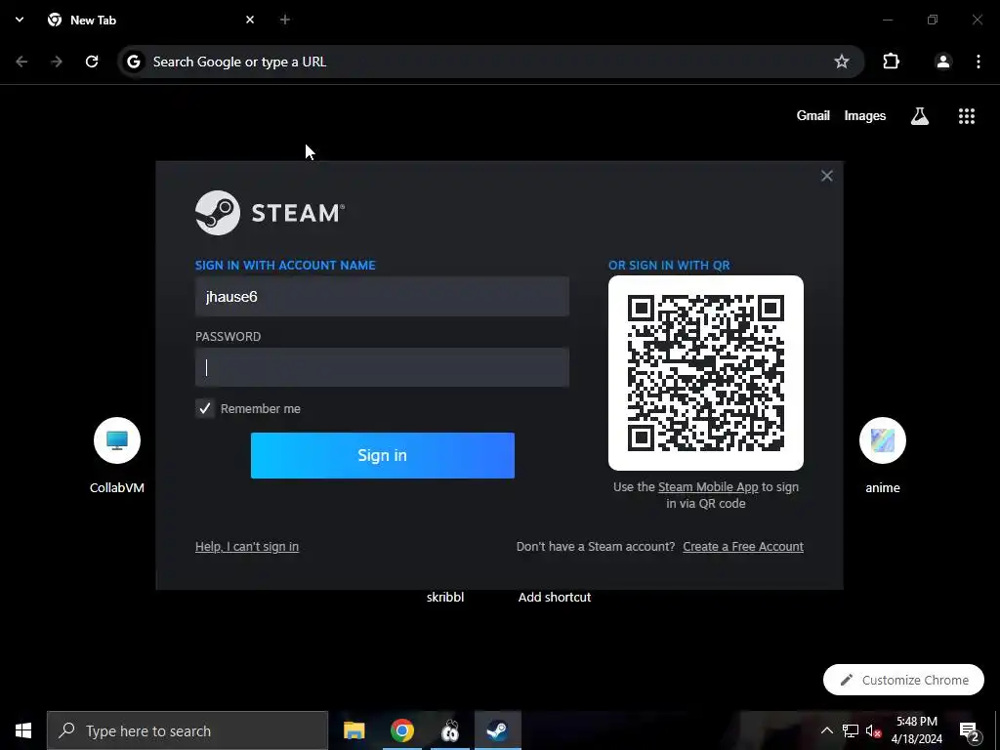Click the Chrome back arrow
The image size is (1000, 750).
click(x=21, y=62)
